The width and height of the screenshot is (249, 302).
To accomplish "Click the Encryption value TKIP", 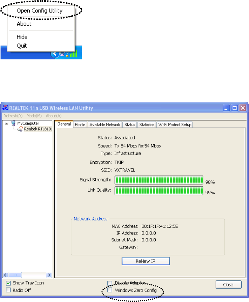I will [119, 162].
